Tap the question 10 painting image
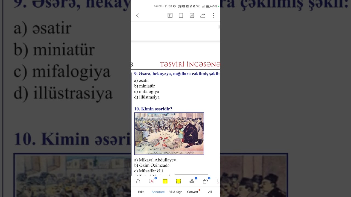The width and height of the screenshot is (351, 197). (x=169, y=134)
